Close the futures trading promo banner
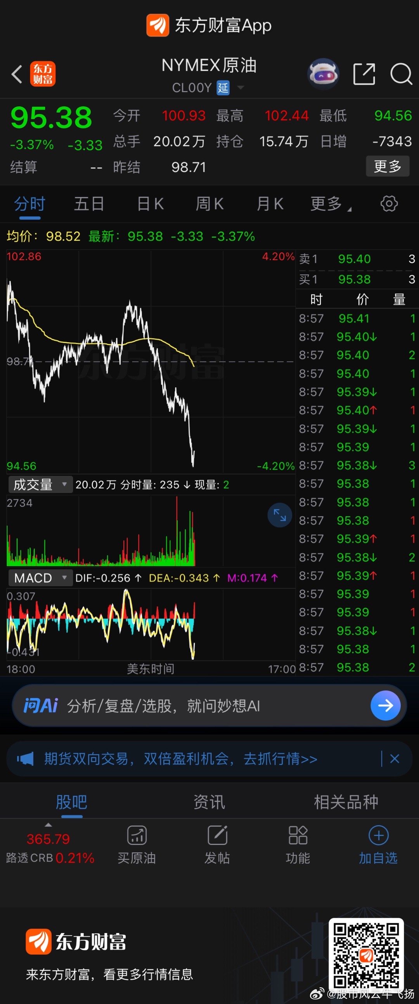Screen dimensions: 419x1004 click(x=395, y=758)
